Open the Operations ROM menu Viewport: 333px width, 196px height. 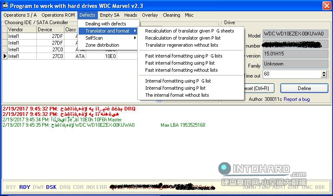pyautogui.click(x=58, y=15)
